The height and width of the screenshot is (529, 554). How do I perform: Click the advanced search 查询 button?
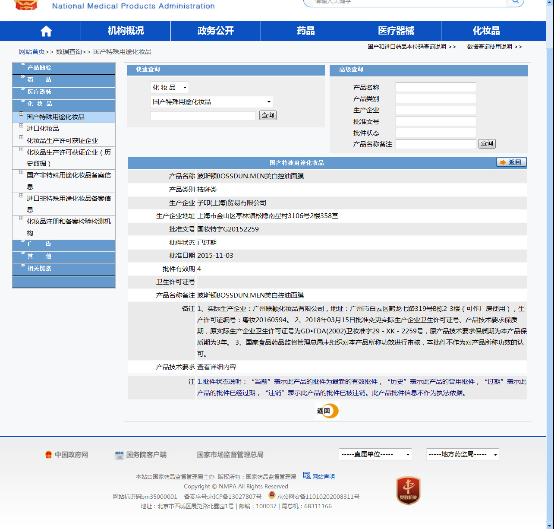click(x=487, y=144)
